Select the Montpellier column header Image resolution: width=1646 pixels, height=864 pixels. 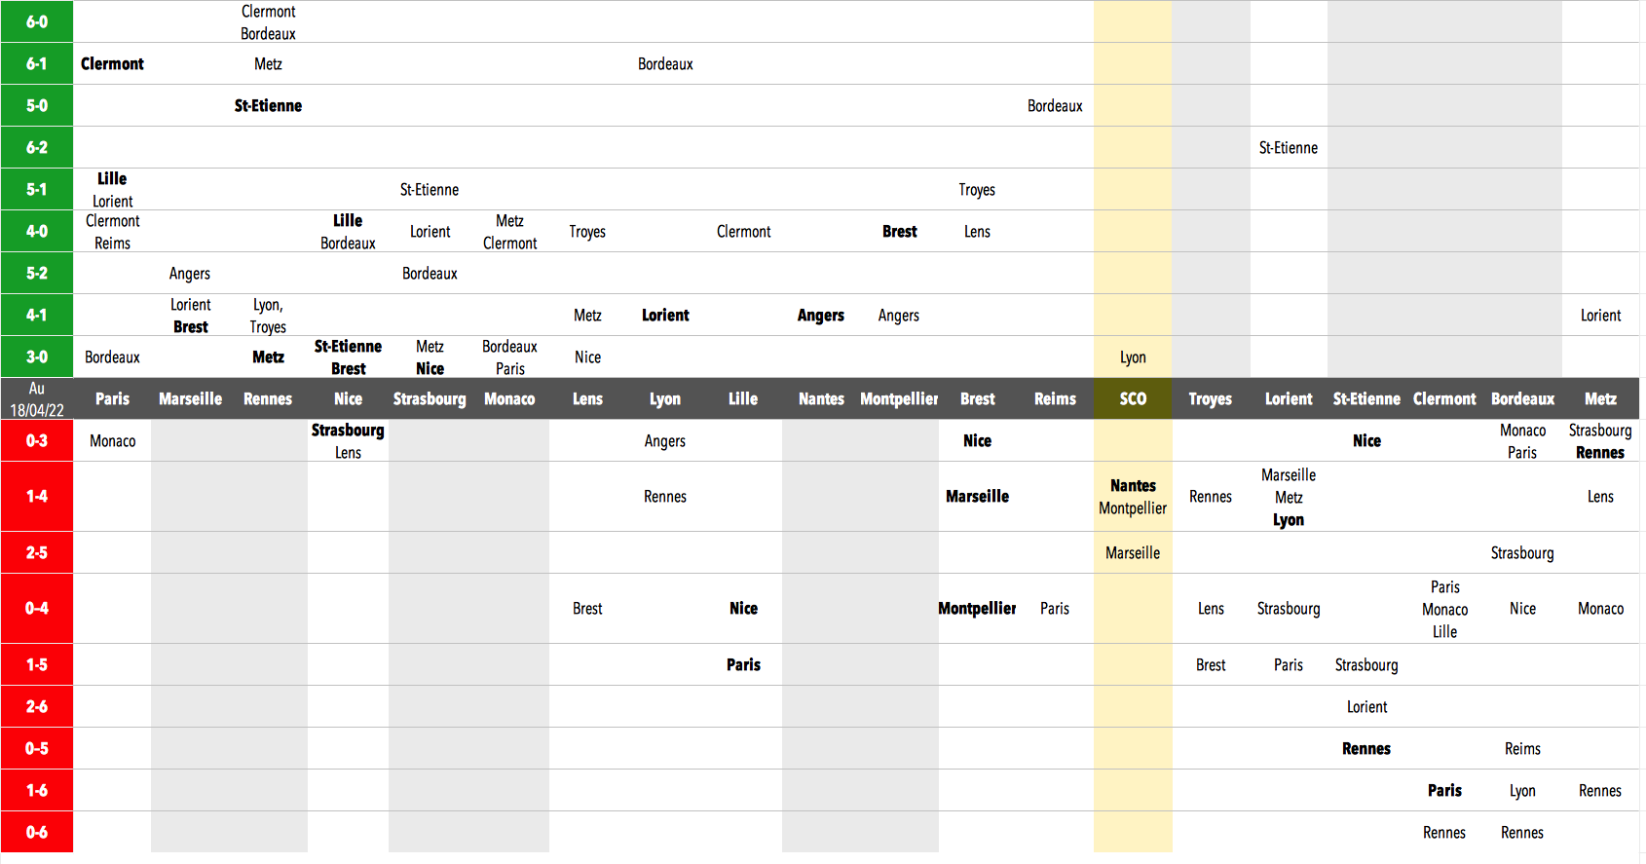tap(899, 398)
